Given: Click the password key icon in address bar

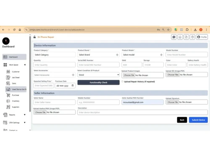Looking at the screenshot, I should [158, 30].
